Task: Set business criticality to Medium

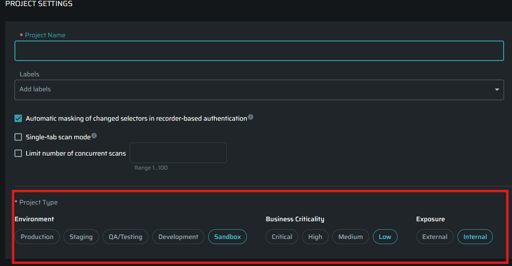Action: [351, 237]
